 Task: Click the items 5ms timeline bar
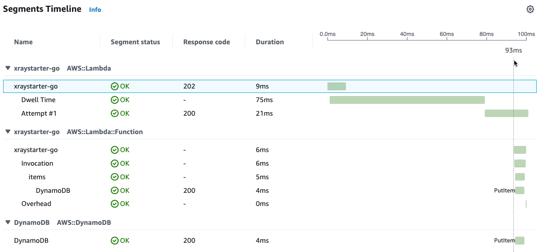520,177
